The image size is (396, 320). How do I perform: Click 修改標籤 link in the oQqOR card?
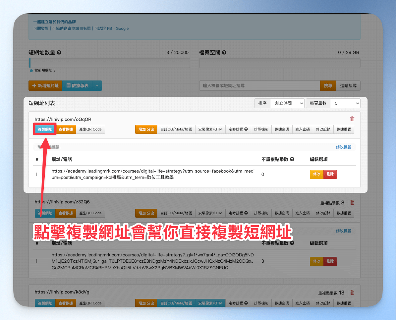point(343,147)
